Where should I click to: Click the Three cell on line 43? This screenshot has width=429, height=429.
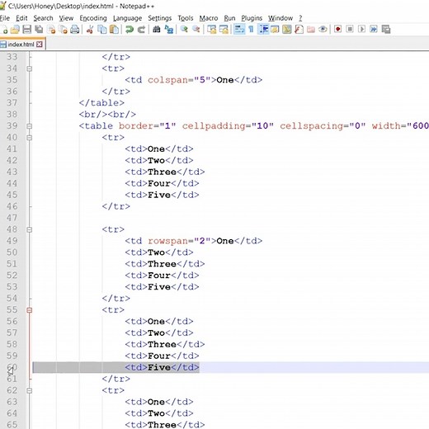click(x=165, y=172)
